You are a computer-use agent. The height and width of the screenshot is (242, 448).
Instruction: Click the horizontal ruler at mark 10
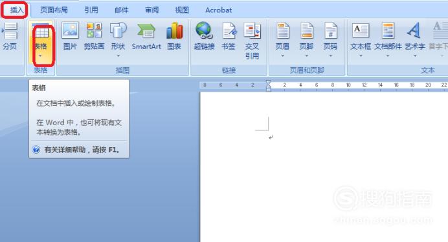pos(348,85)
